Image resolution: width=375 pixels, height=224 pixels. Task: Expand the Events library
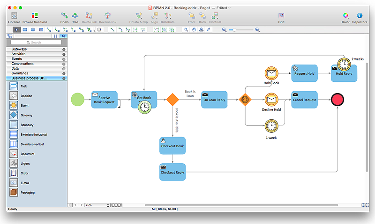(16, 58)
